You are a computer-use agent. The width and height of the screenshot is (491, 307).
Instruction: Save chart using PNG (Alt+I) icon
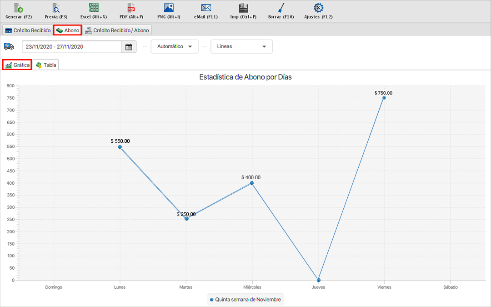pos(169,8)
